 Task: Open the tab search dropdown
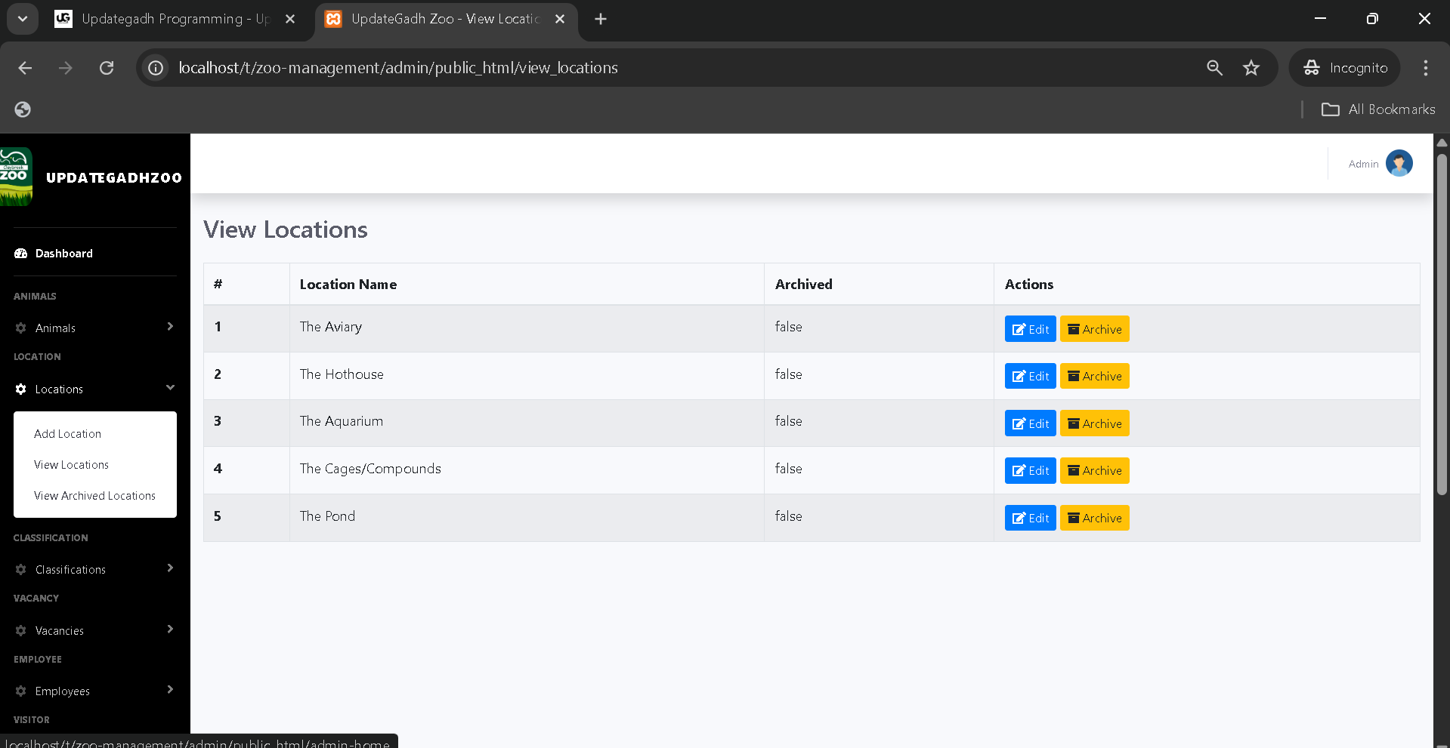[x=23, y=19]
